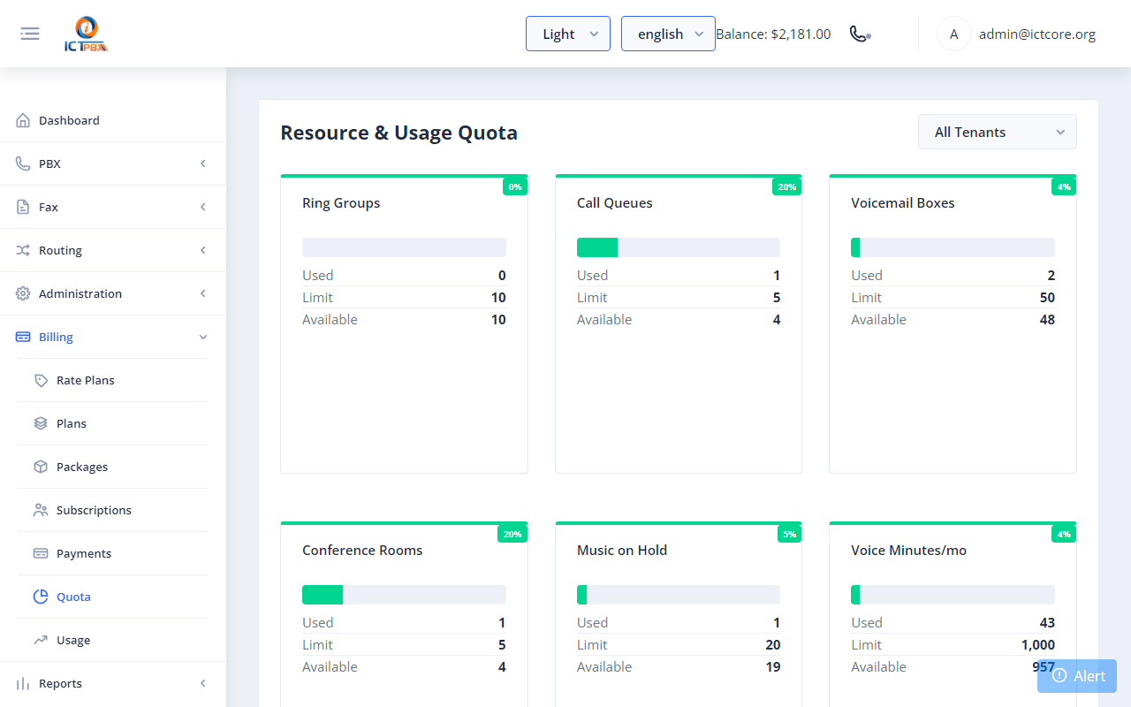Click the Packages box icon

(x=41, y=467)
